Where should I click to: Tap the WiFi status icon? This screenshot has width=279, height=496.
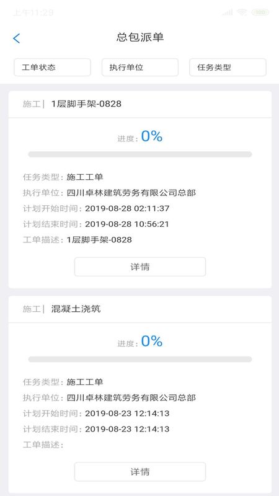(x=242, y=12)
